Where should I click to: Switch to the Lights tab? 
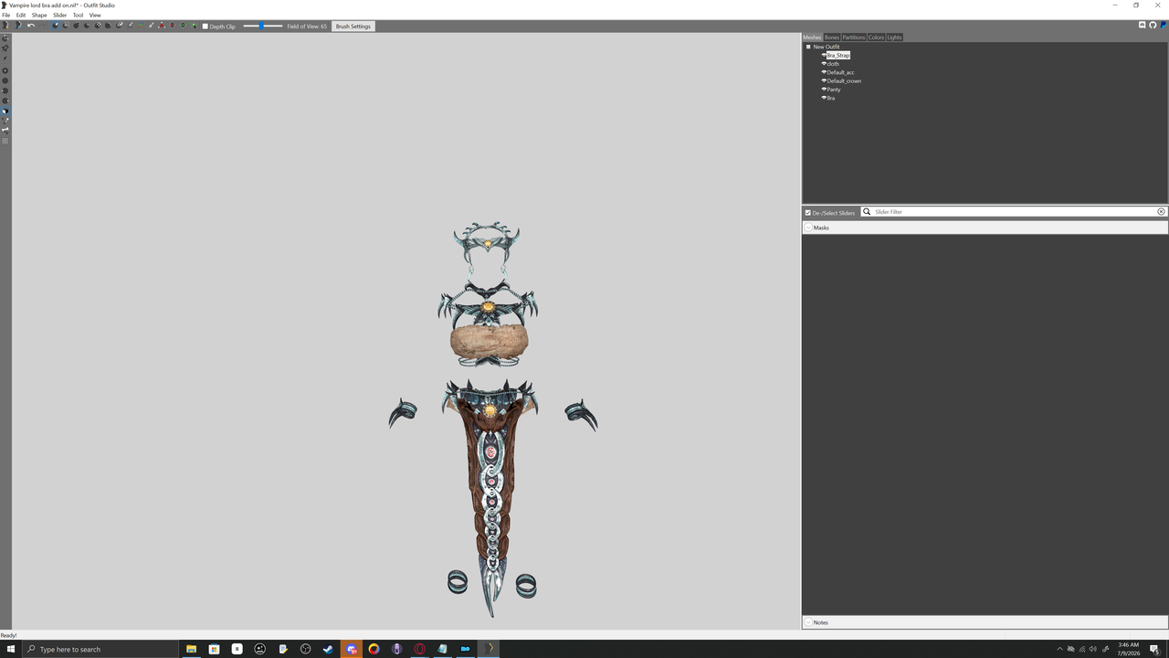pos(894,37)
